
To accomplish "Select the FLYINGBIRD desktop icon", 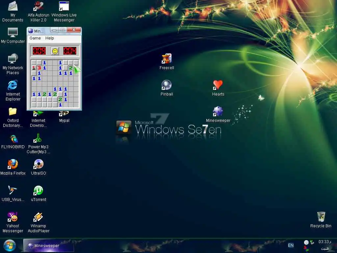I will [x=13, y=142].
